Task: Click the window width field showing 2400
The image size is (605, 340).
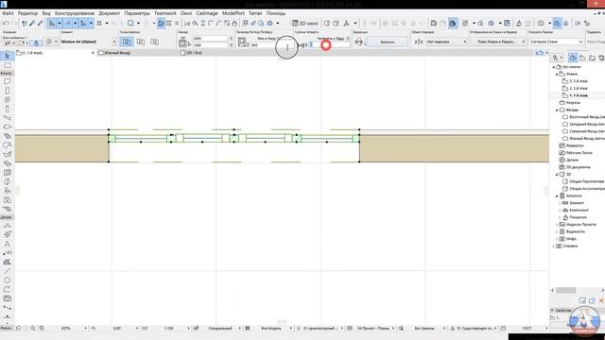Action: tap(210, 39)
